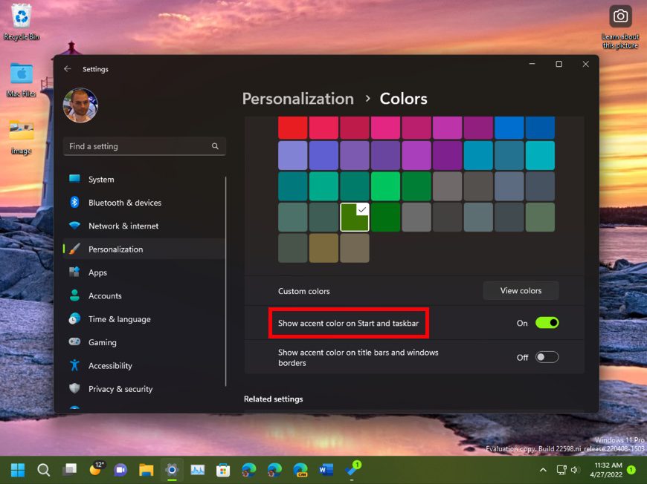Viewport: 647px width, 484px height.
Task: Click the Find a setting search field
Action: coord(144,146)
